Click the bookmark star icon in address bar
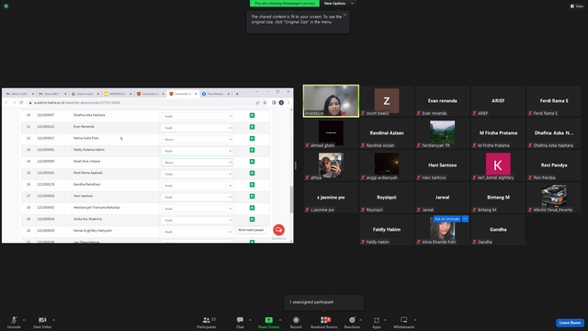Screen dimensions: 588x331 (x=265, y=102)
